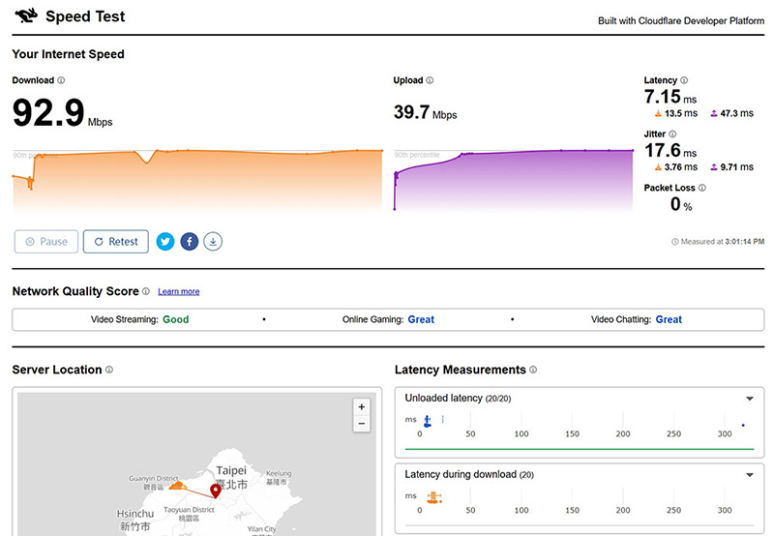Collapse the Latency during download panel
This screenshot has height=536, width=774.
click(749, 474)
